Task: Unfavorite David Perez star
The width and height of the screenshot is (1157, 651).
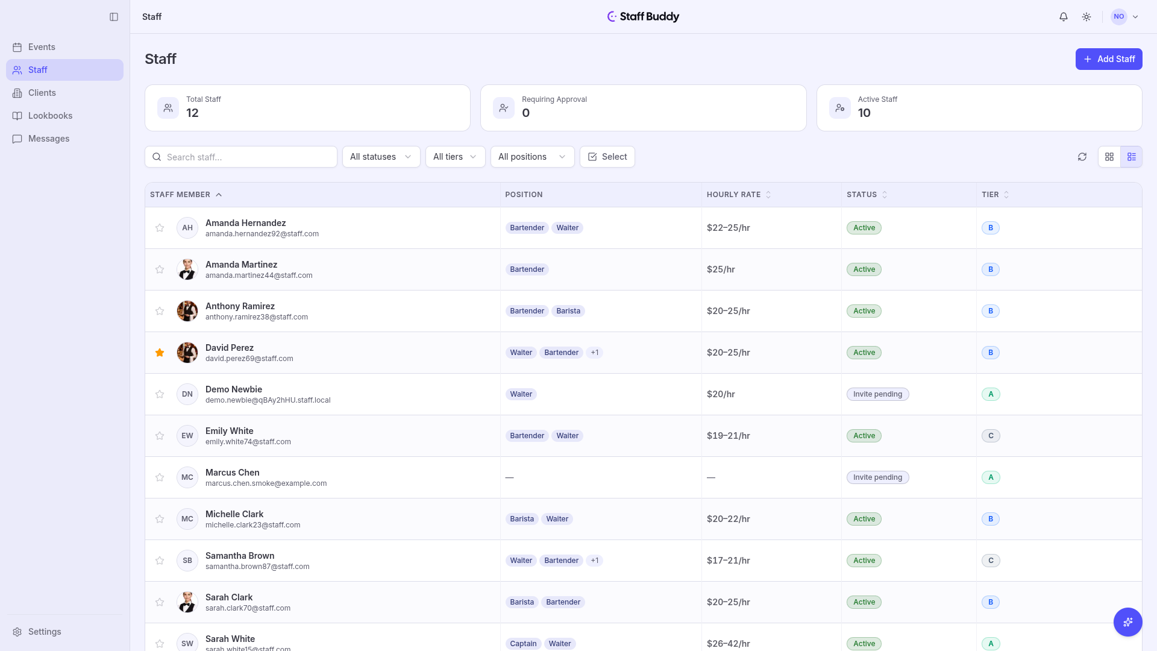Action: 160,353
